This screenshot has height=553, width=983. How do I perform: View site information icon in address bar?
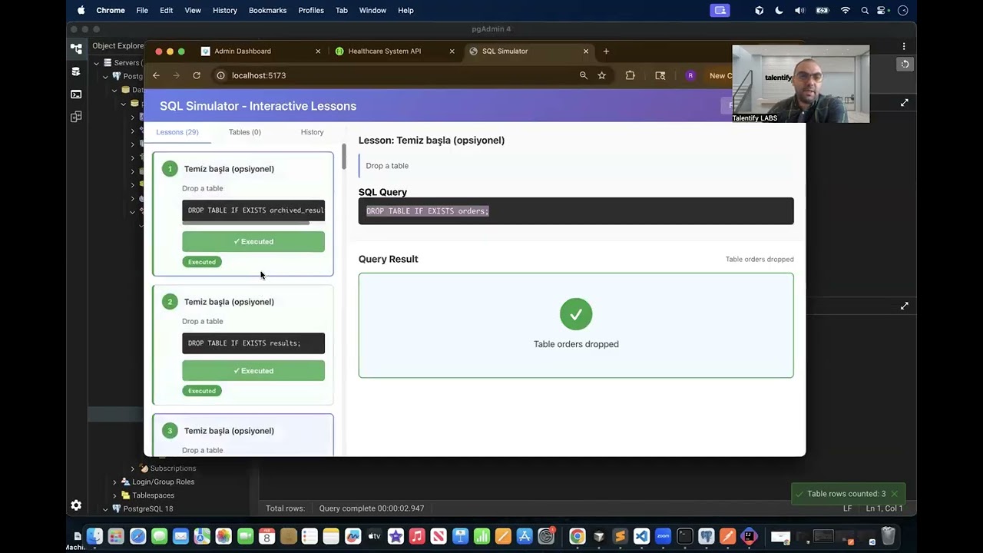[x=220, y=75]
